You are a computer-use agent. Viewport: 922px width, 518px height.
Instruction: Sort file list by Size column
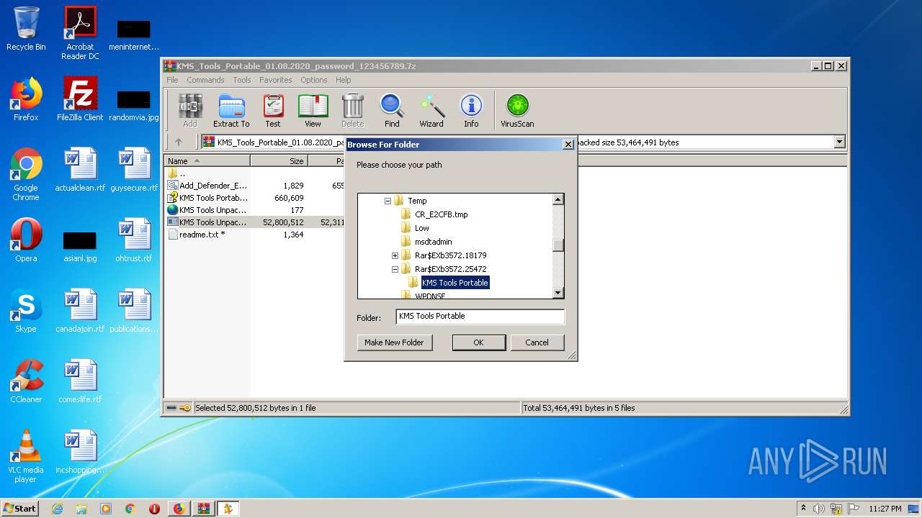click(279, 160)
